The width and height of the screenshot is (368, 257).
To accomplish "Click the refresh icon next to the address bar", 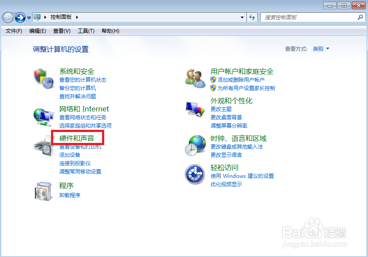I will 252,17.
